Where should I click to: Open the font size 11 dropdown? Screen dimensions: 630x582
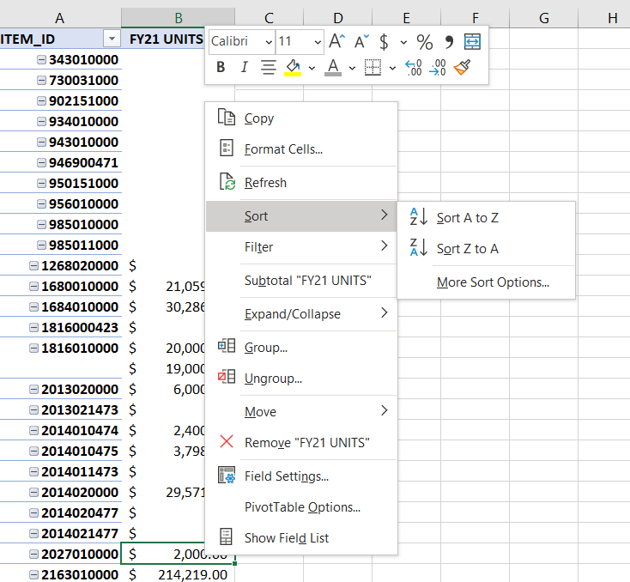pyautogui.click(x=318, y=42)
